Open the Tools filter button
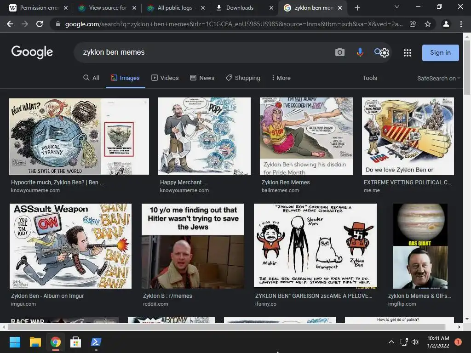Image resolution: width=471 pixels, height=353 pixels. point(369,78)
